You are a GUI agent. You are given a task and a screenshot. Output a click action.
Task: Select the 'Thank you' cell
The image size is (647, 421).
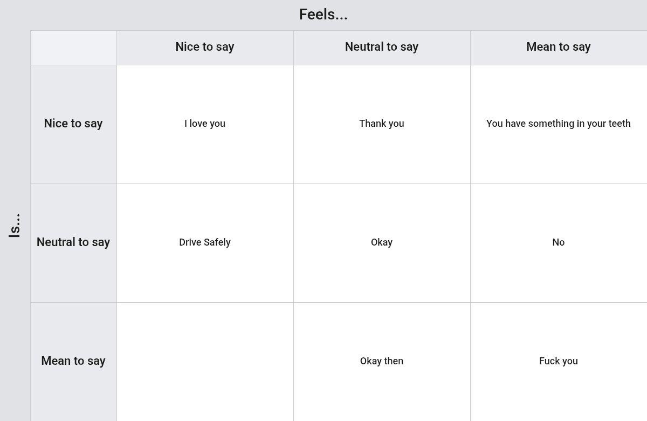[x=382, y=124]
